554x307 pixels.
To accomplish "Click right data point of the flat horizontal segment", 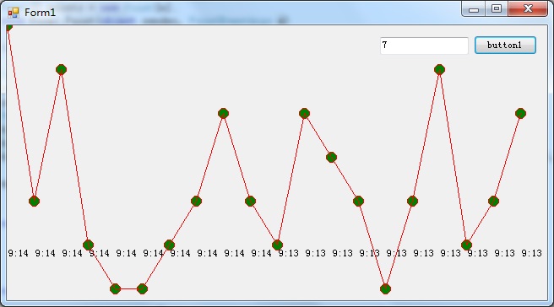I will point(142,288).
